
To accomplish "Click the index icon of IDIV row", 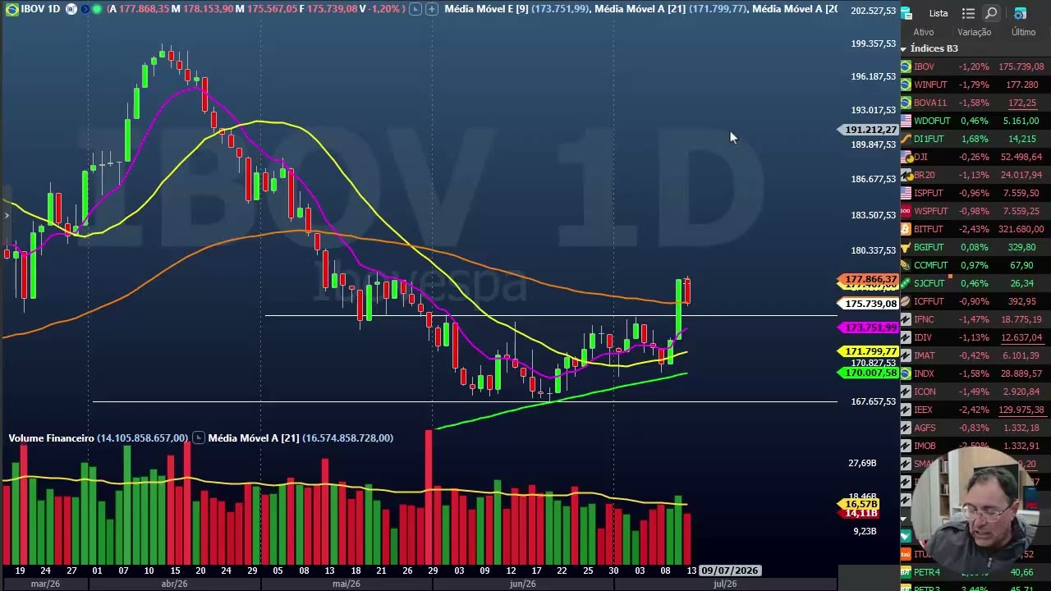I will tap(906, 337).
